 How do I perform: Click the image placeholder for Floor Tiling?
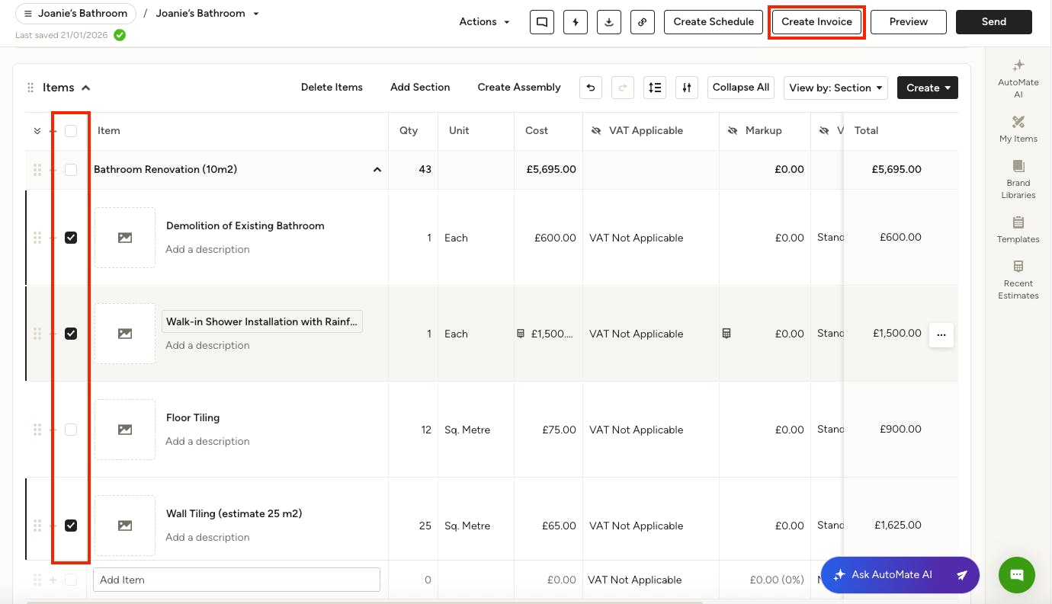125,430
